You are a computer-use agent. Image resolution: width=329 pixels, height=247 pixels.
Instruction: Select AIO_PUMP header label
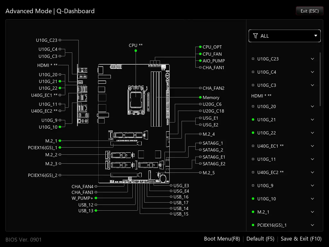(x=214, y=61)
